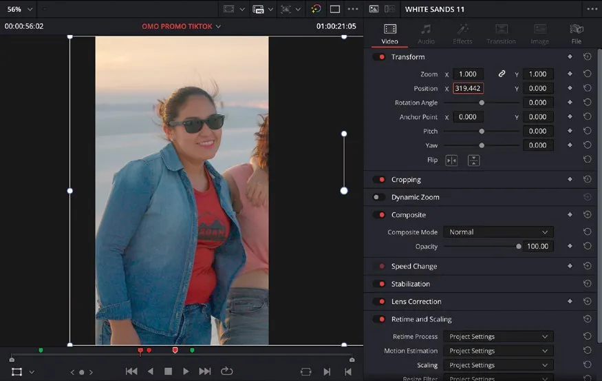Toggle the Lens Correction enable switch
The height and width of the screenshot is (381, 602).
379,301
